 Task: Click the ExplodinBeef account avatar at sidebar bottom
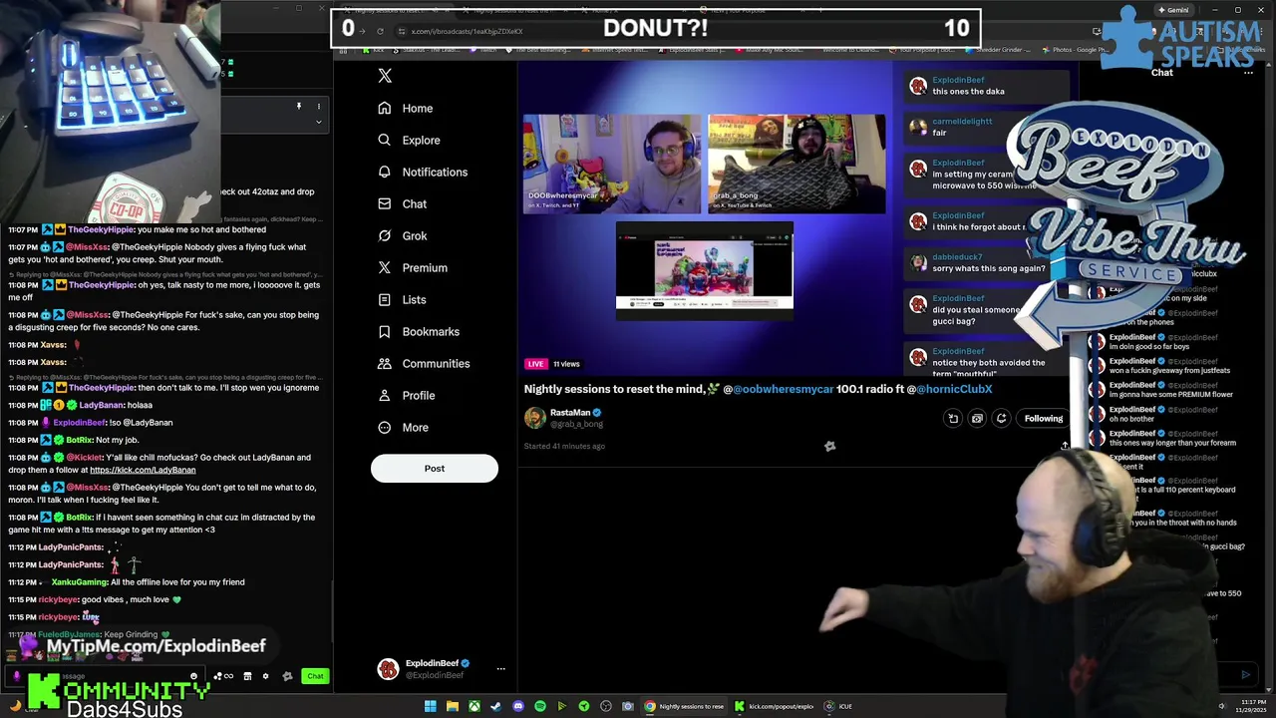388,669
